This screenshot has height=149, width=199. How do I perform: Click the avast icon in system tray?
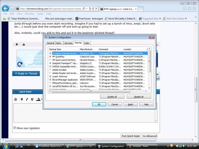click(x=172, y=146)
